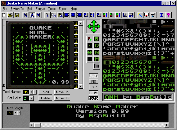Toggle the CAP caps lock indicator

93,87
